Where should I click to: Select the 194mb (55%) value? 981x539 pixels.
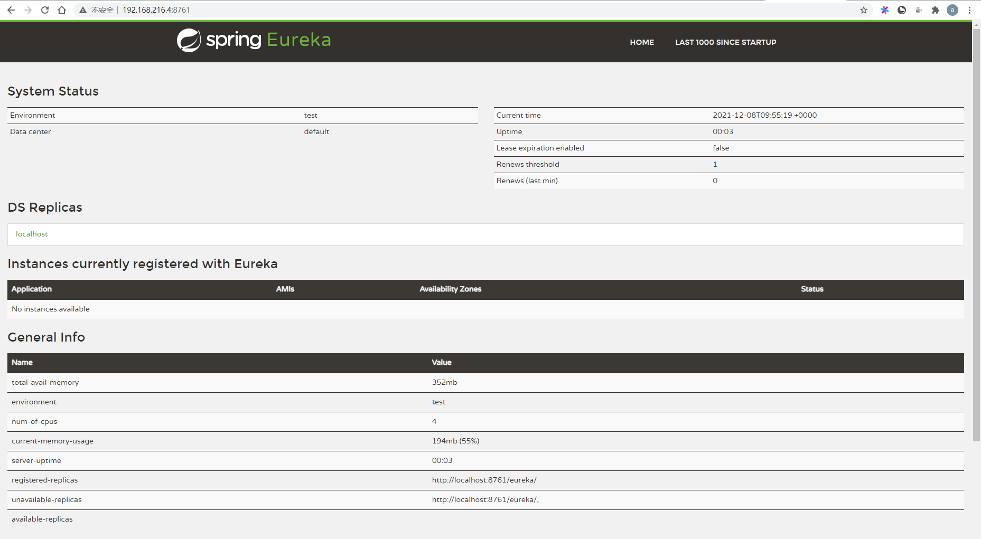455,441
